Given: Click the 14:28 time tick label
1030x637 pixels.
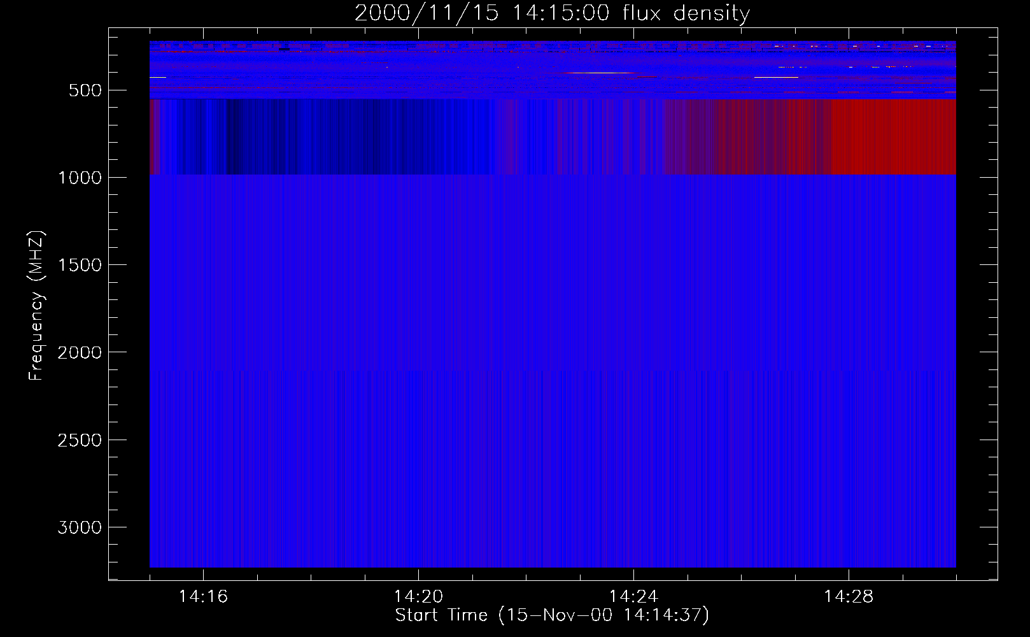Looking at the screenshot, I should pyautogui.click(x=849, y=596).
